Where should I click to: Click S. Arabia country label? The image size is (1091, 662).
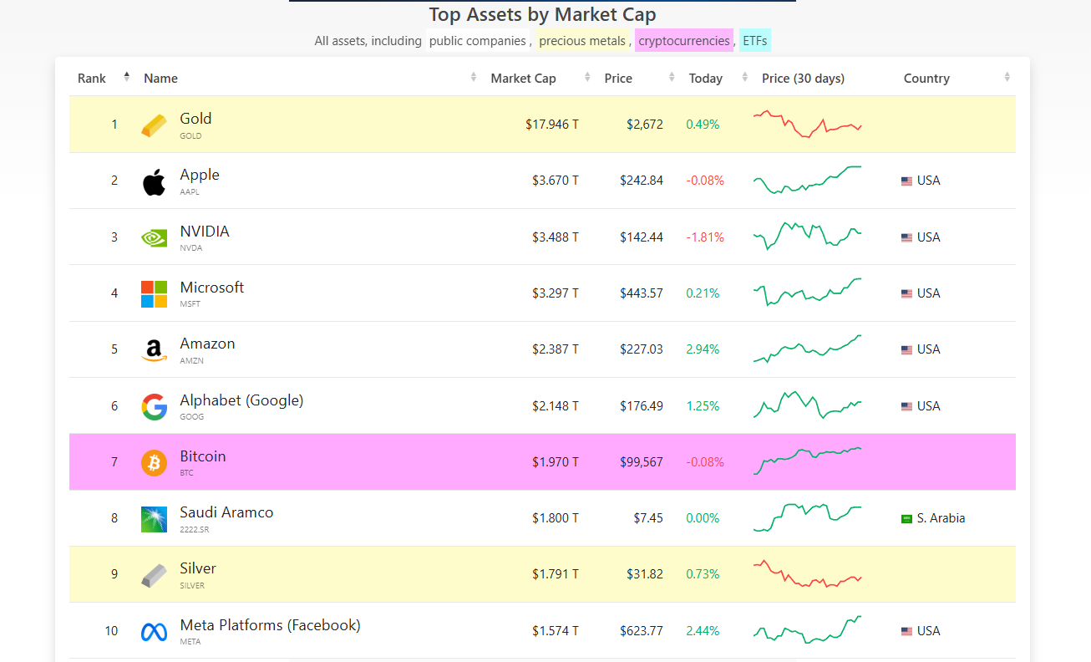(941, 518)
